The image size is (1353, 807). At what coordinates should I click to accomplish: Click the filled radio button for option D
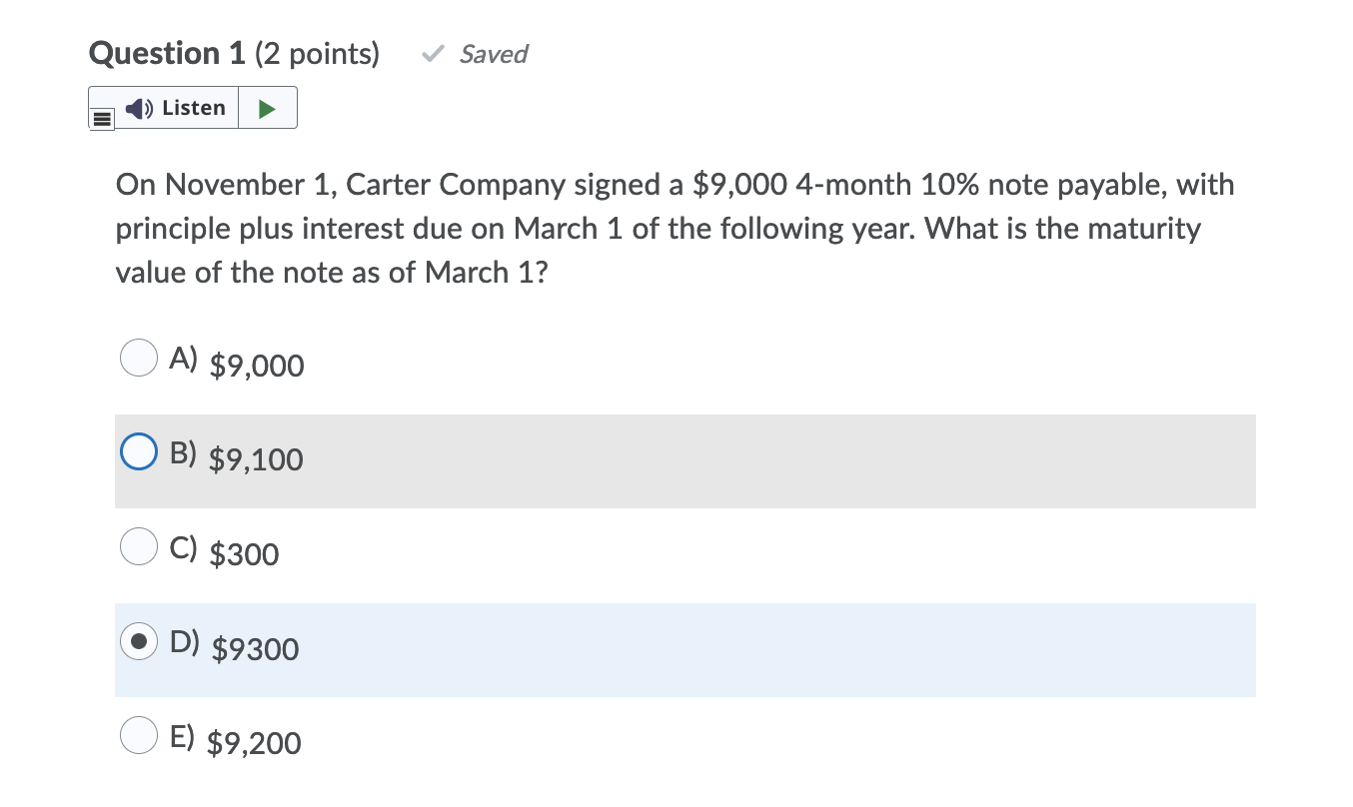click(138, 641)
